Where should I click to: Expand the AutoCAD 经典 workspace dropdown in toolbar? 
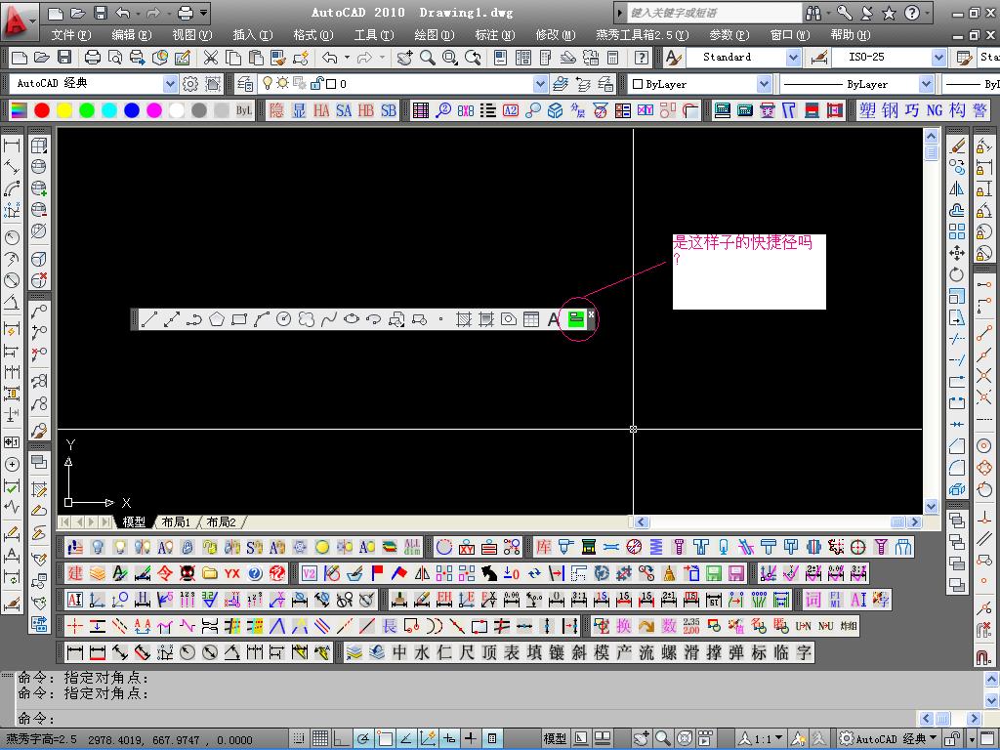pyautogui.click(x=170, y=84)
